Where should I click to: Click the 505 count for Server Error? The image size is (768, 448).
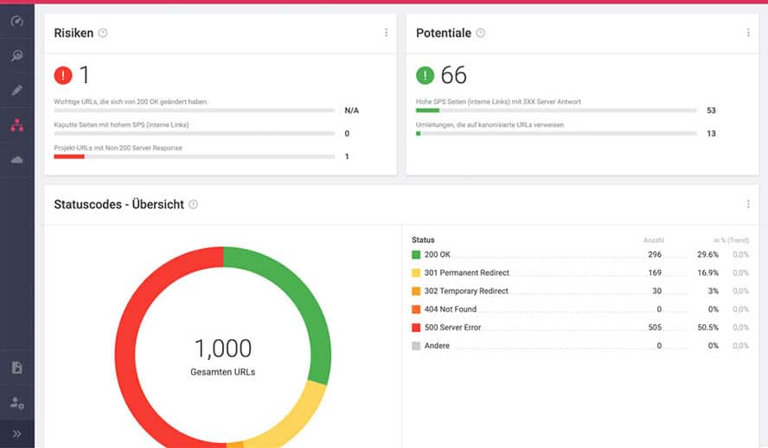655,328
